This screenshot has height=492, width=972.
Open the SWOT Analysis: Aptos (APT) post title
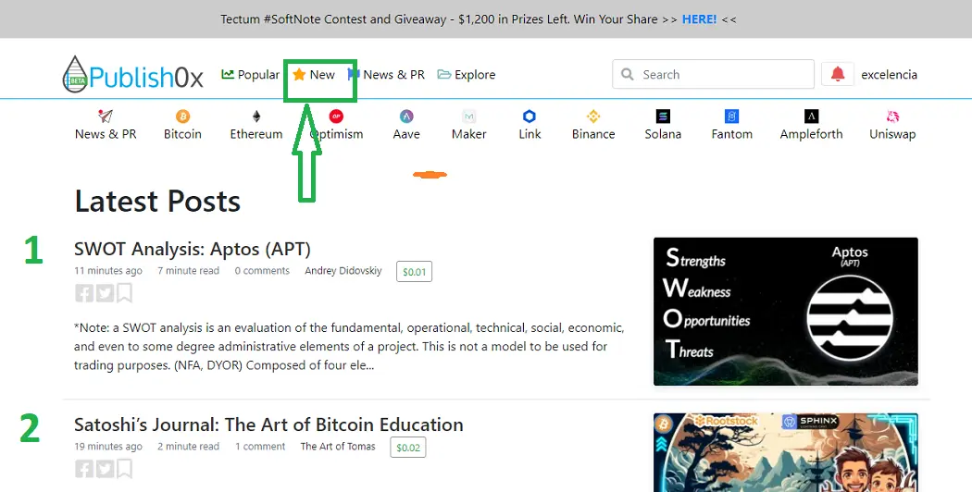coord(193,249)
